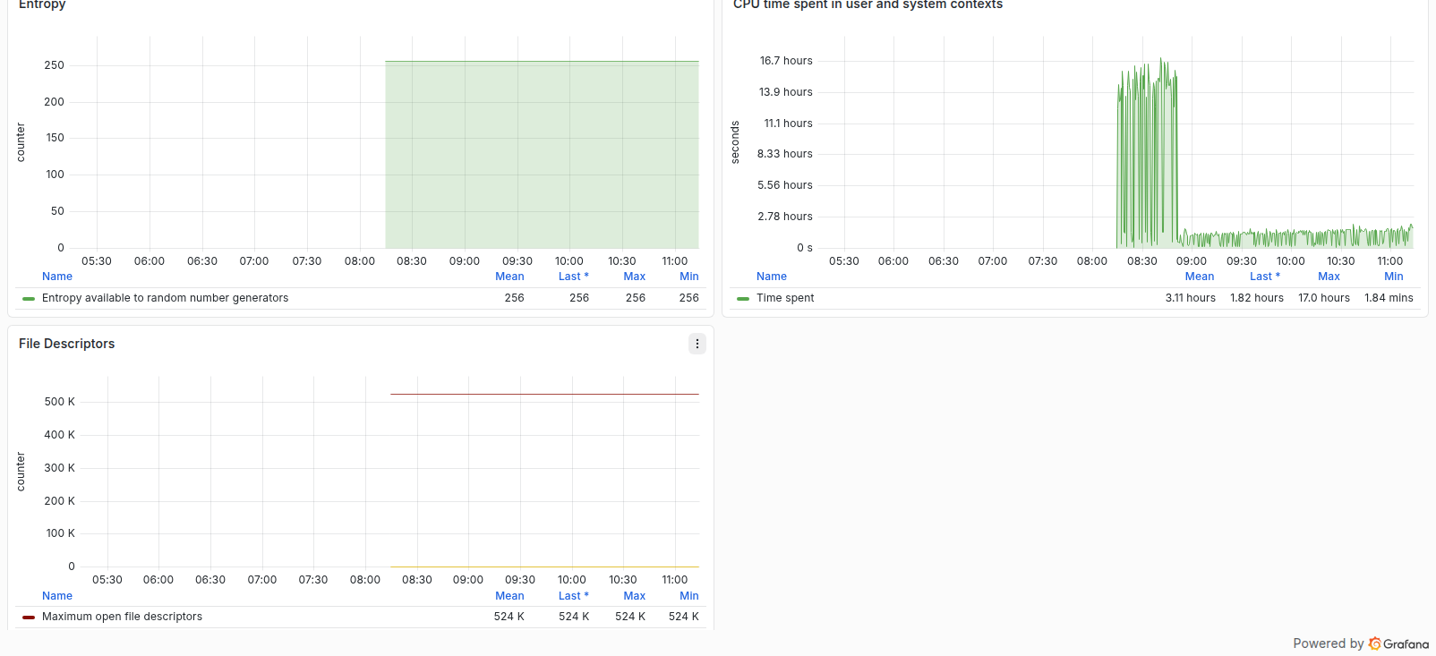Sort File Descriptors legend by Name
Screen dimensions: 1436x656
point(57,596)
